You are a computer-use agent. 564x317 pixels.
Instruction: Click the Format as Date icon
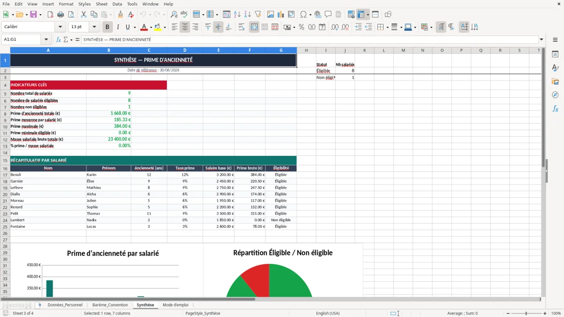click(322, 27)
